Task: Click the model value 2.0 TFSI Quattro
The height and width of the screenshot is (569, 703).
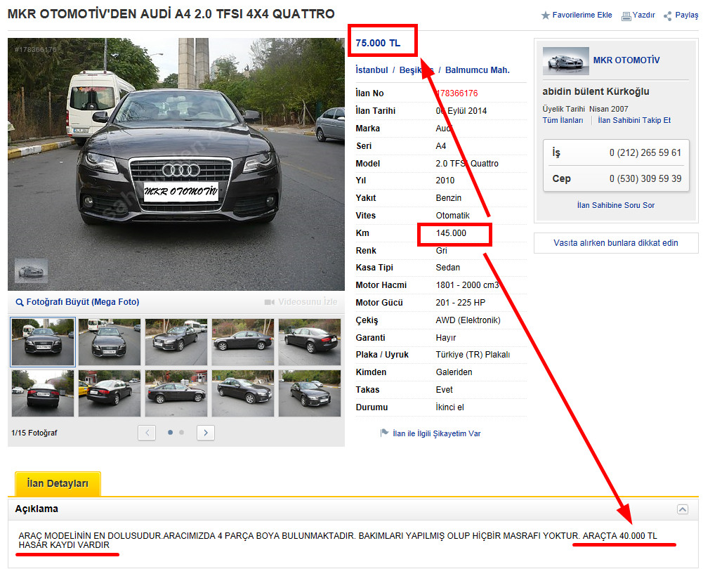Action: tap(467, 163)
